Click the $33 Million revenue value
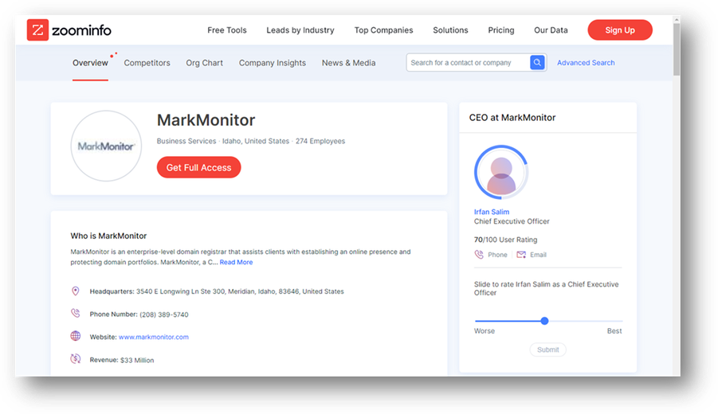Screen dimensions: 718x414 tap(137, 360)
